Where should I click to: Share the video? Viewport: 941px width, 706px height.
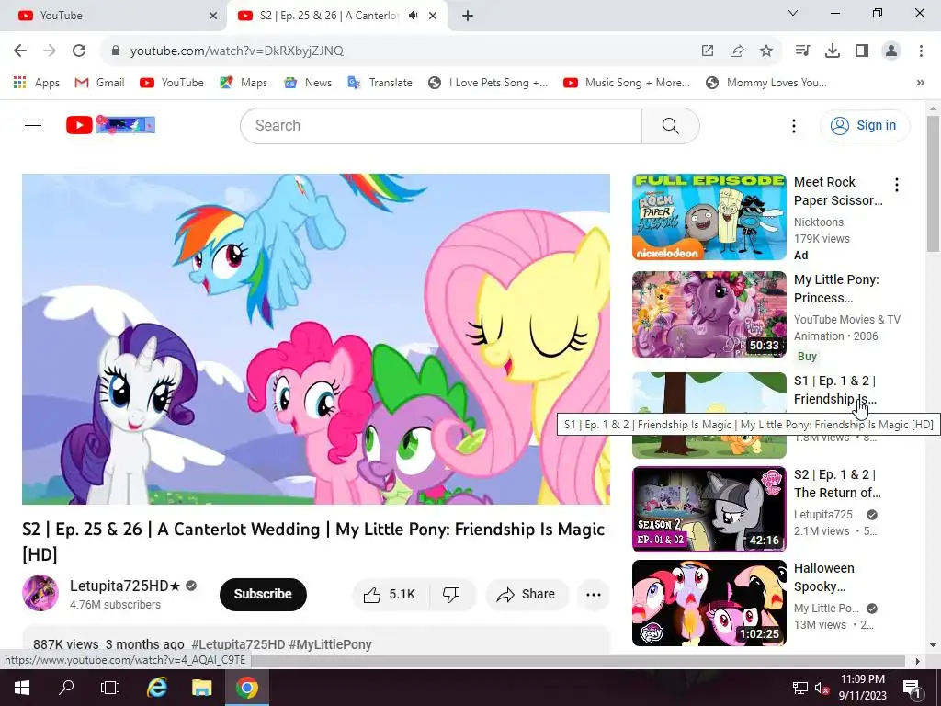(x=527, y=595)
